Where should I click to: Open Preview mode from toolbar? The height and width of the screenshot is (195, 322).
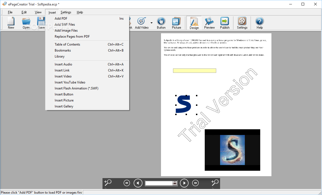coord(209,23)
